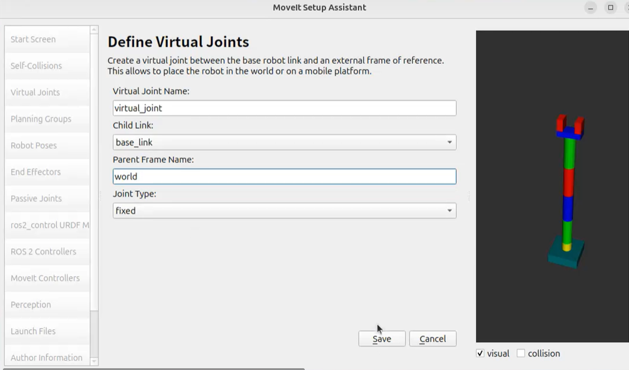Maximize the MoveIt Setup Assistant window
The image size is (629, 370).
611,8
